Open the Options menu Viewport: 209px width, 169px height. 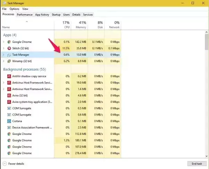(14, 9)
